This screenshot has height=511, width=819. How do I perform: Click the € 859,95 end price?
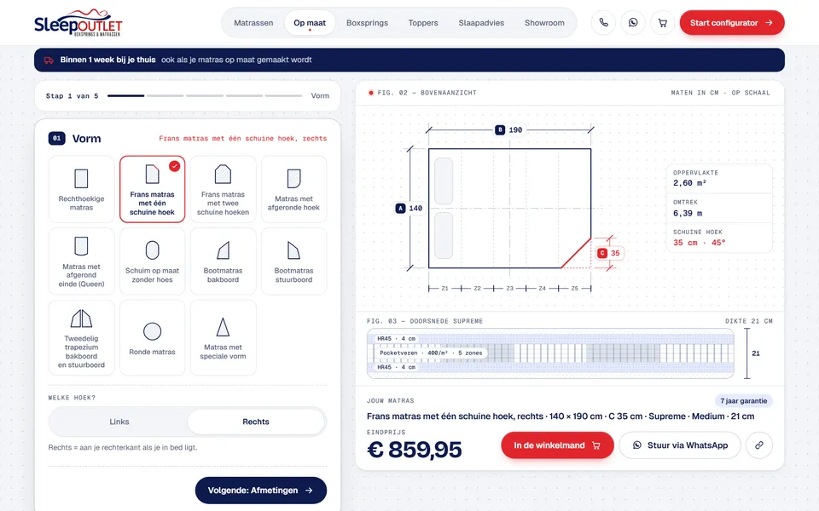click(415, 450)
